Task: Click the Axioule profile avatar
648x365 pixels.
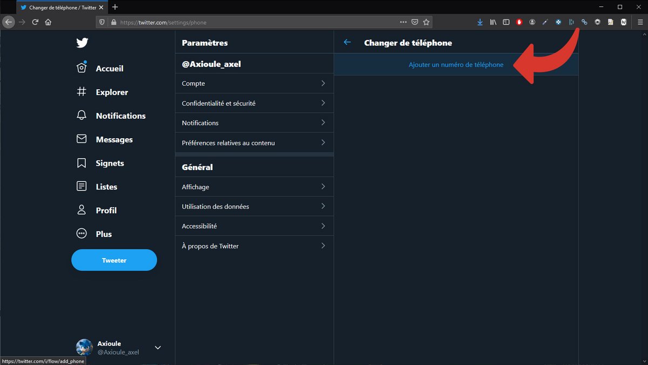Action: [x=84, y=348]
